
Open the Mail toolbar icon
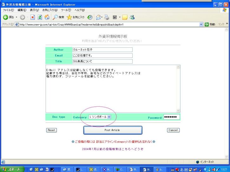click(x=99, y=17)
